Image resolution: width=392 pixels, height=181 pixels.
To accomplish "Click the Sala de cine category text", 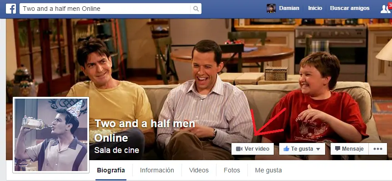I will point(116,150).
